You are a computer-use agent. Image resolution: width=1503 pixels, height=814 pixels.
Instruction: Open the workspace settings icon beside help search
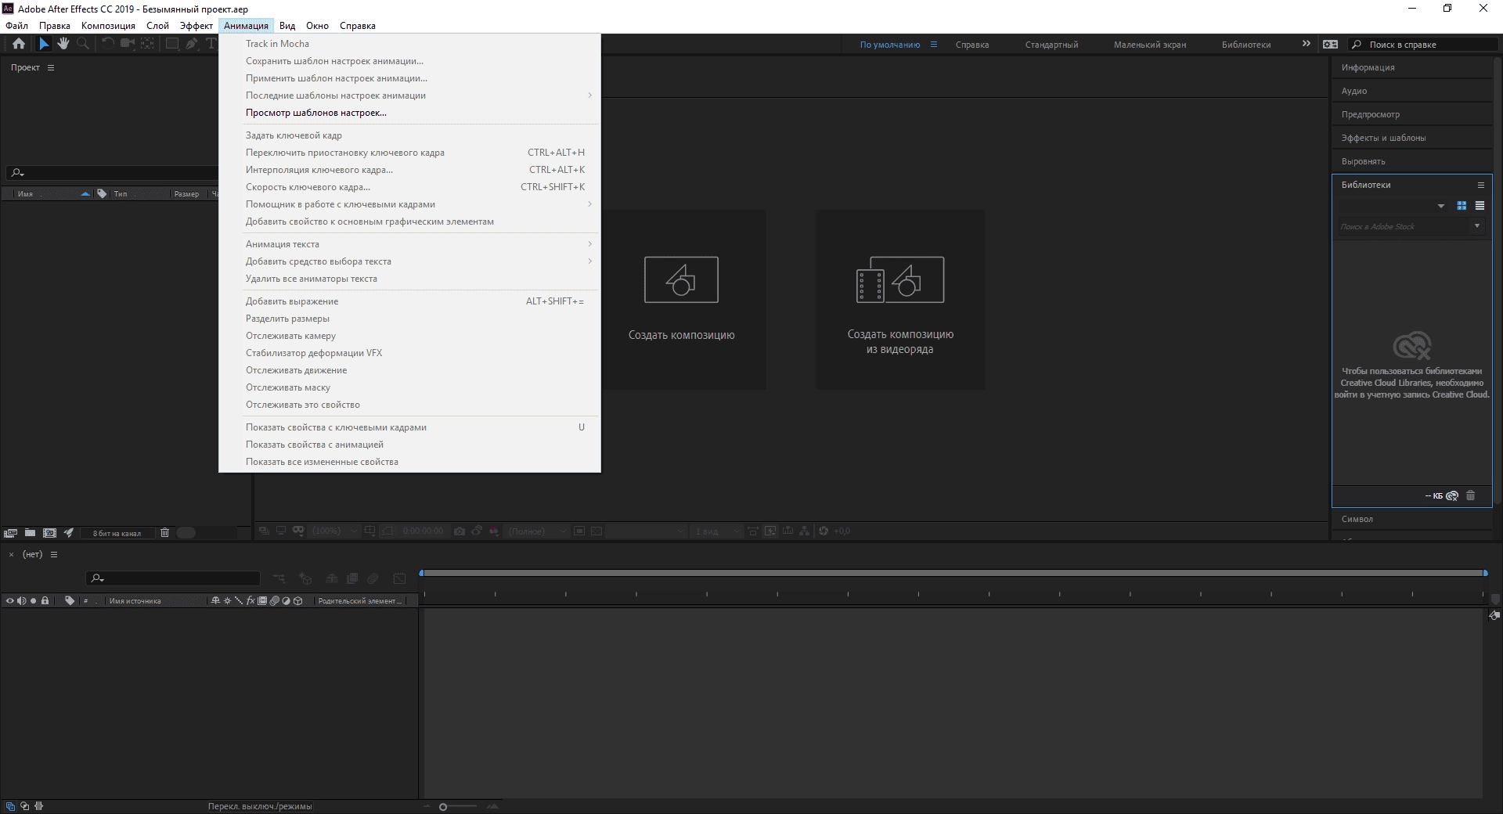pos(1330,45)
